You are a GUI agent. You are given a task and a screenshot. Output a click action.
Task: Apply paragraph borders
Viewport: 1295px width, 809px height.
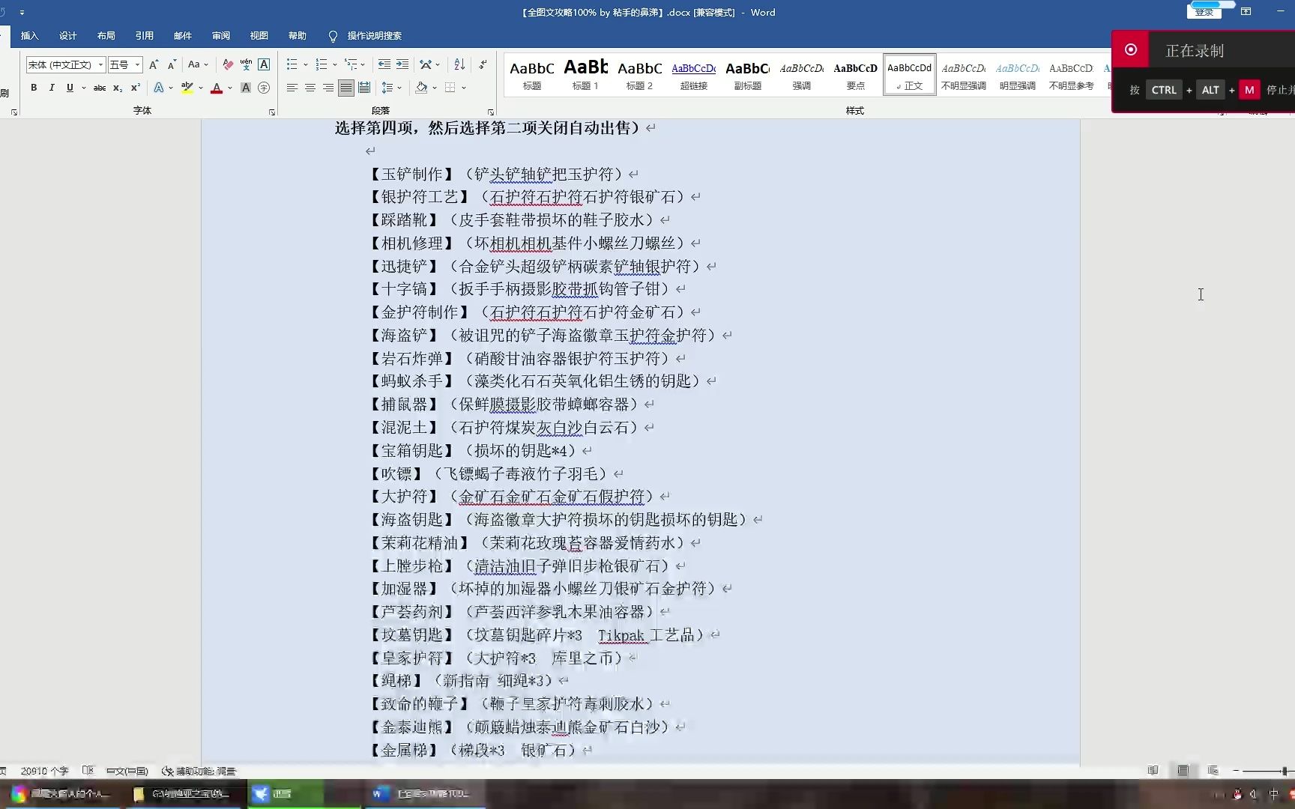pyautogui.click(x=450, y=88)
